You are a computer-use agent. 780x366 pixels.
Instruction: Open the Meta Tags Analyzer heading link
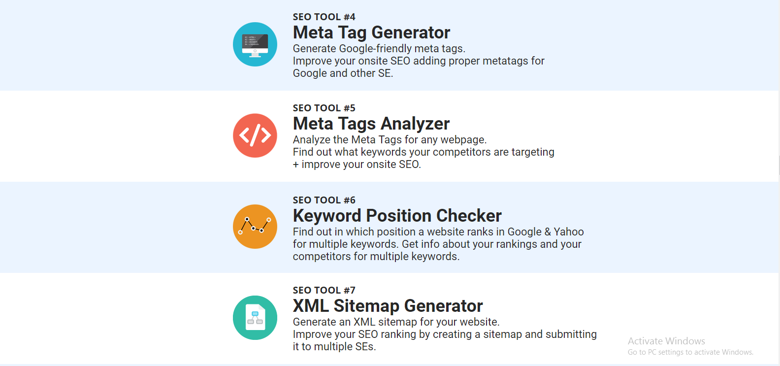coord(371,124)
